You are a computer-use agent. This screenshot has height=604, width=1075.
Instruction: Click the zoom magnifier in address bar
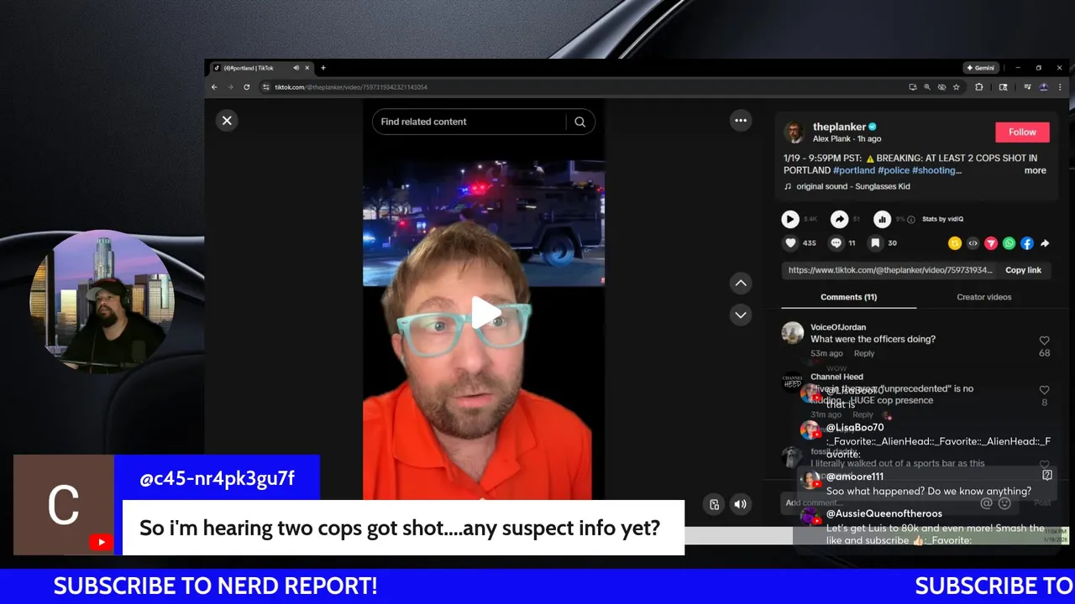(927, 87)
